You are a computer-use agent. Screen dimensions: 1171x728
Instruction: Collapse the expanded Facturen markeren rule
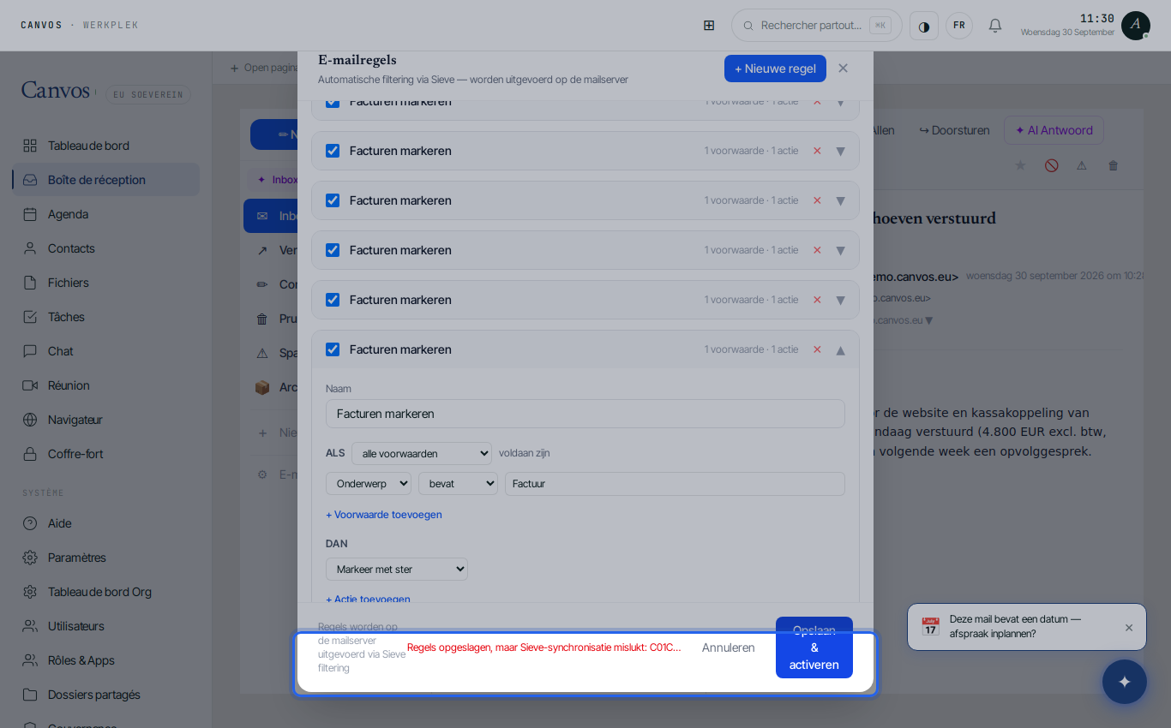(x=840, y=349)
